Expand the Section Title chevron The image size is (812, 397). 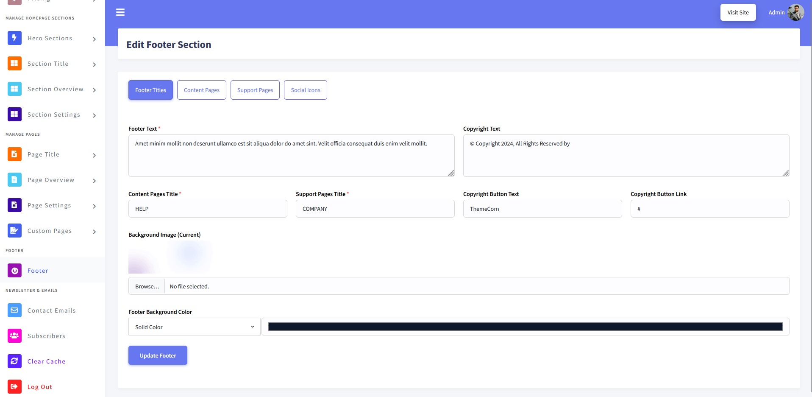point(94,64)
